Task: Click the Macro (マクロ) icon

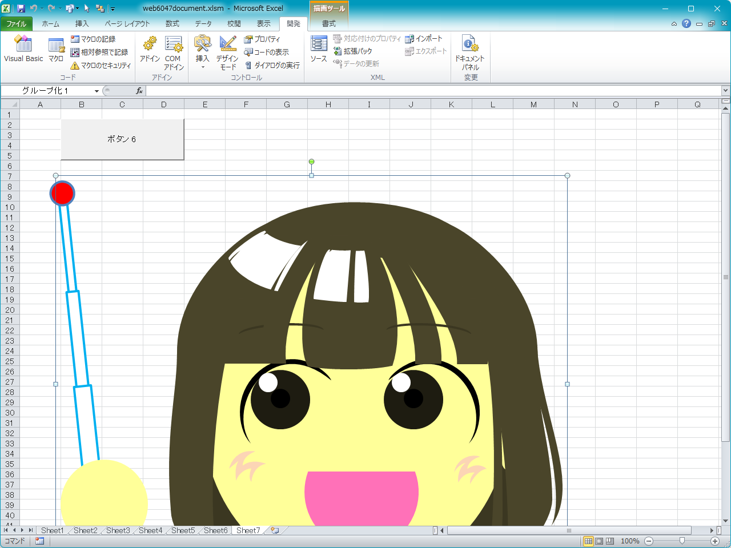Action: [56, 48]
